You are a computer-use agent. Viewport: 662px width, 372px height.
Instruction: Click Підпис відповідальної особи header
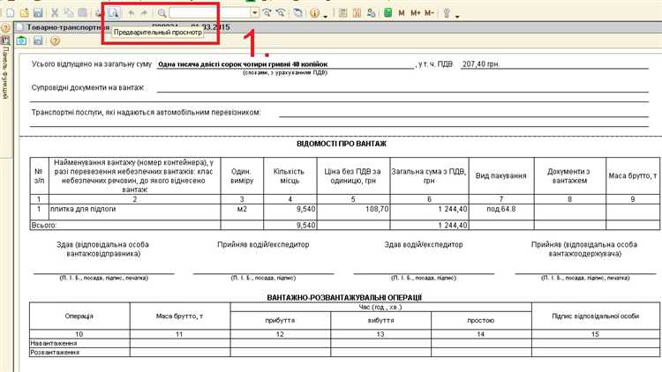595,316
